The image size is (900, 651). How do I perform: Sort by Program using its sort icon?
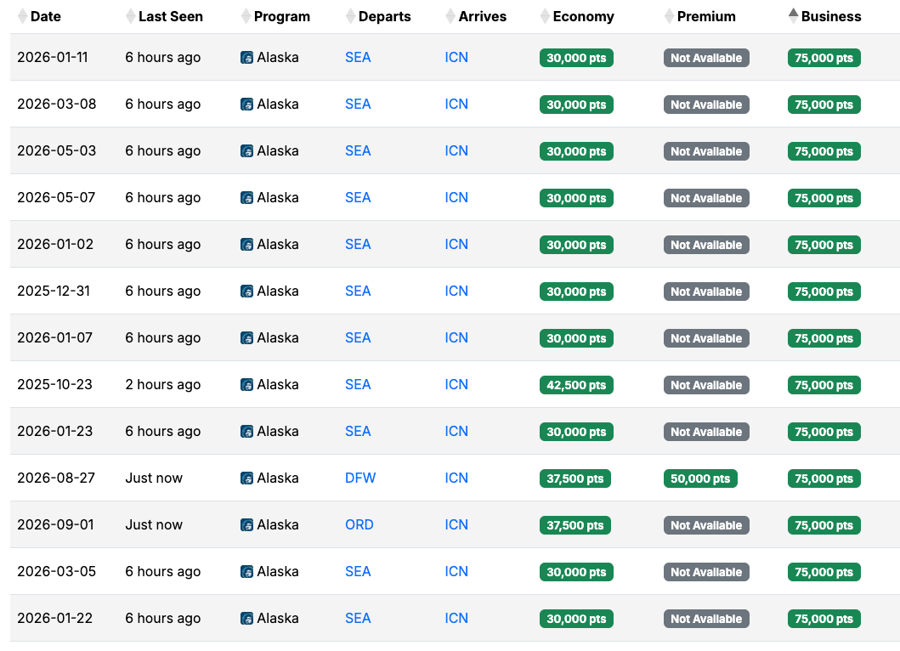pos(246,16)
